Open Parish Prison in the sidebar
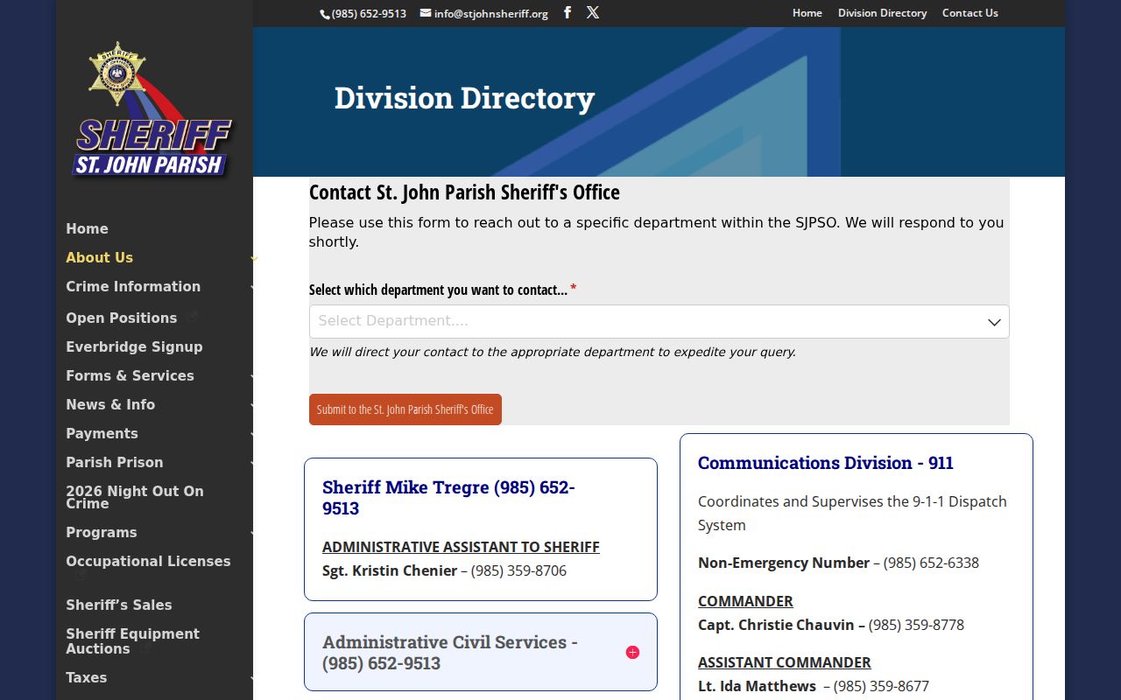Screen dimensions: 1121x700 click(115, 463)
